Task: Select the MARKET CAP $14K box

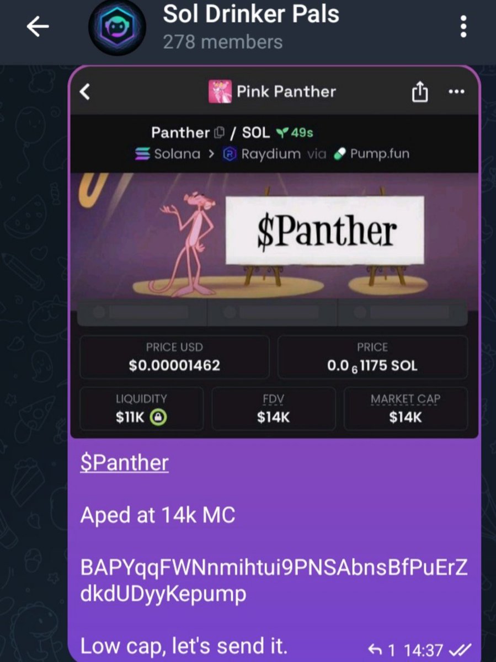Action: click(406, 409)
